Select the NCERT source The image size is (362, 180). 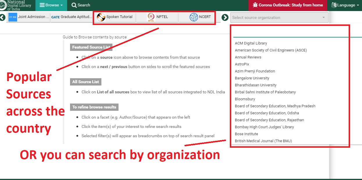(200, 17)
